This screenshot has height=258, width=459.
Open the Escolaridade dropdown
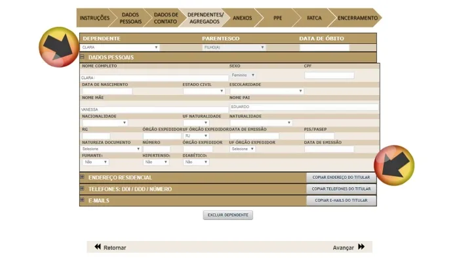pyautogui.click(x=267, y=91)
